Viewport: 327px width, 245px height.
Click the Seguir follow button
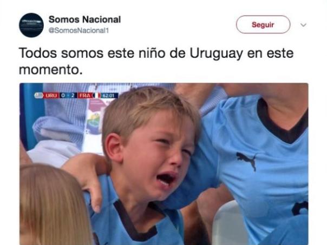(263, 24)
